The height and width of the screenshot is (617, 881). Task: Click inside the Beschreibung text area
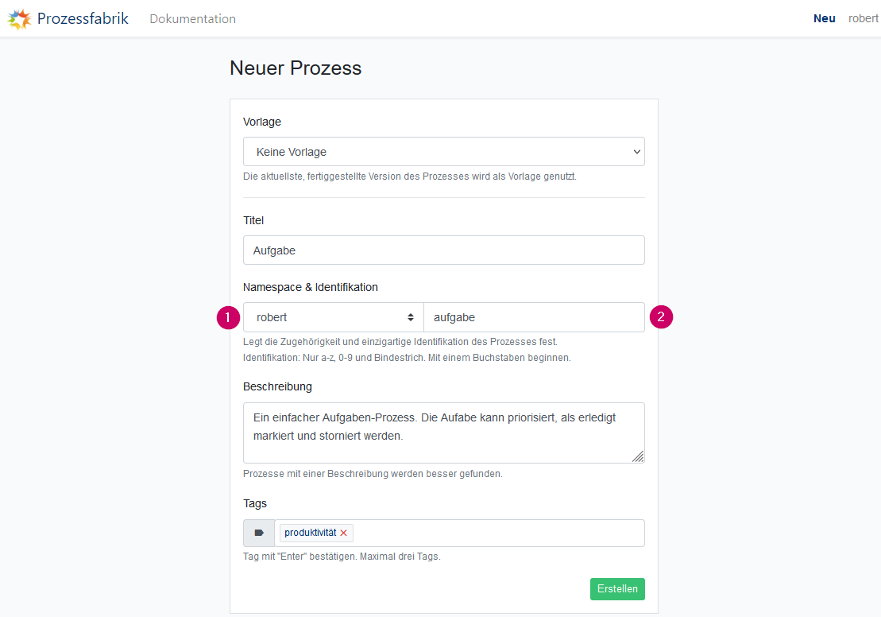444,433
